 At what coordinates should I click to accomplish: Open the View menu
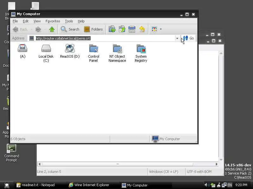pos(37,21)
